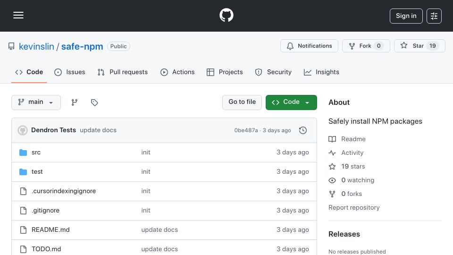453x255 pixels.
Task: Open commit 0be487a link
Action: pos(246,130)
